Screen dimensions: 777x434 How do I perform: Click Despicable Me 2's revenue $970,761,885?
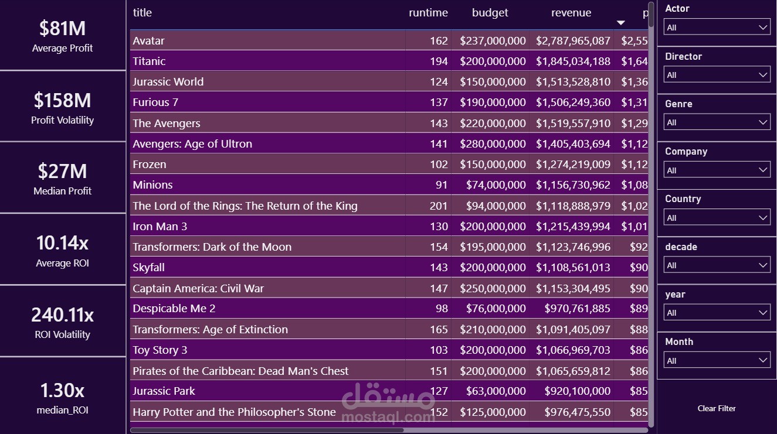pos(578,308)
